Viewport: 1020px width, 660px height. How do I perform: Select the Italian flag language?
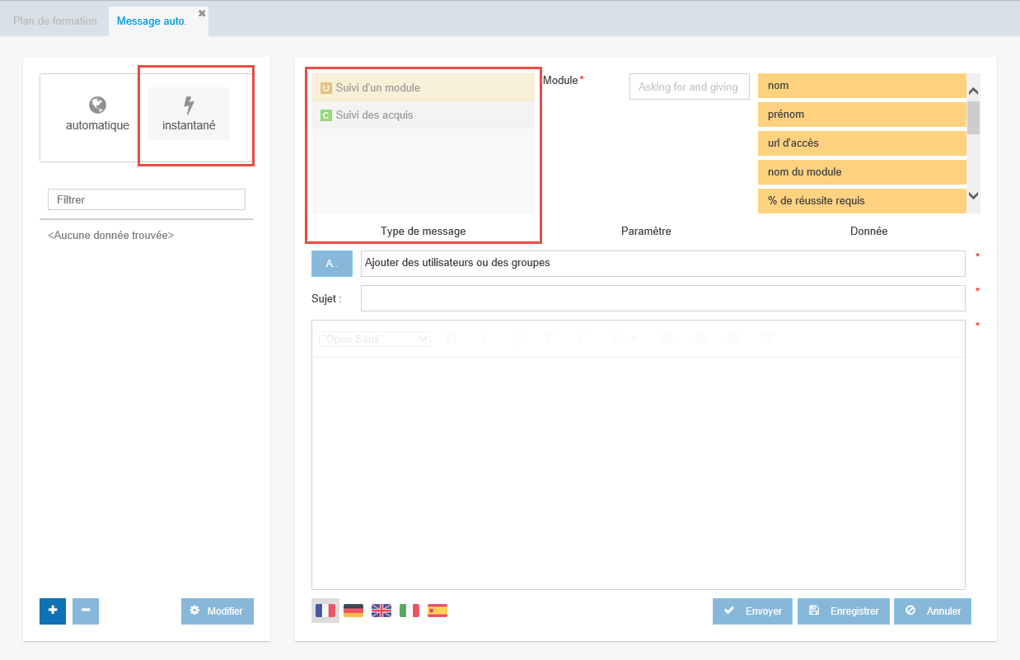(409, 611)
